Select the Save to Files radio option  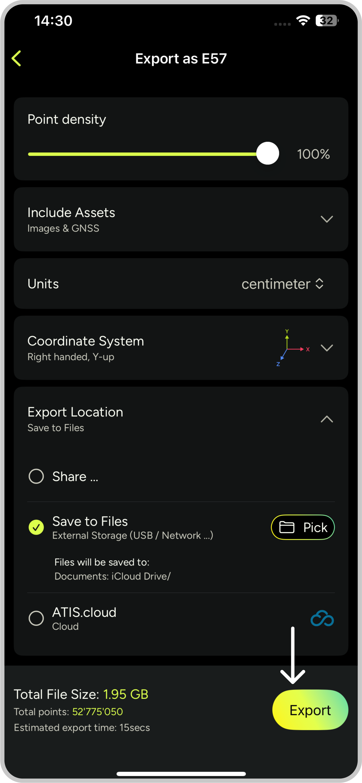pyautogui.click(x=36, y=527)
